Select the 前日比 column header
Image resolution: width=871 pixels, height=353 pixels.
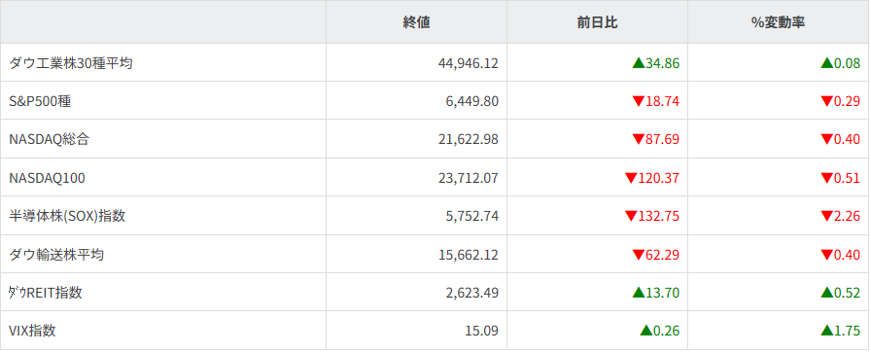click(597, 22)
